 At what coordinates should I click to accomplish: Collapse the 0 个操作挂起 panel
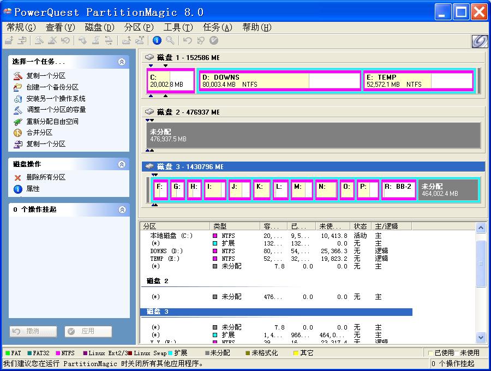click(x=122, y=210)
